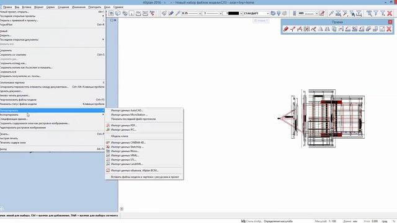
Task: Click the copy icon in Правка palette
Action: [x=334, y=29]
